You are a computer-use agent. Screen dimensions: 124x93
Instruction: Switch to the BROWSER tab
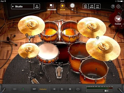coord(52,7)
